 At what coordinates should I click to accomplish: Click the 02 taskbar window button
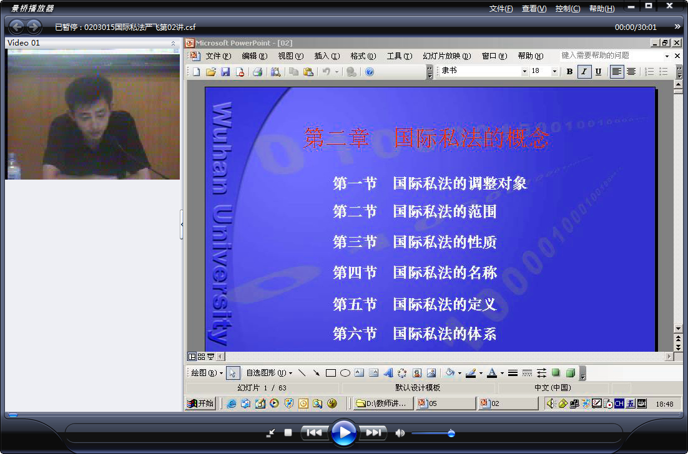[508, 403]
